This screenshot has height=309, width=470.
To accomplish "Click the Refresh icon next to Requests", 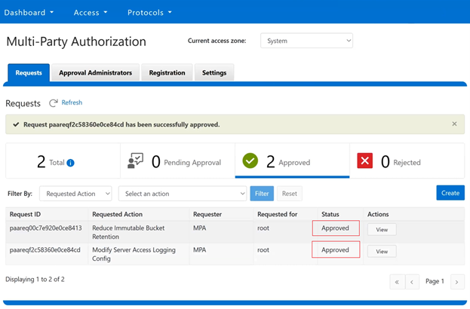I will coord(54,102).
